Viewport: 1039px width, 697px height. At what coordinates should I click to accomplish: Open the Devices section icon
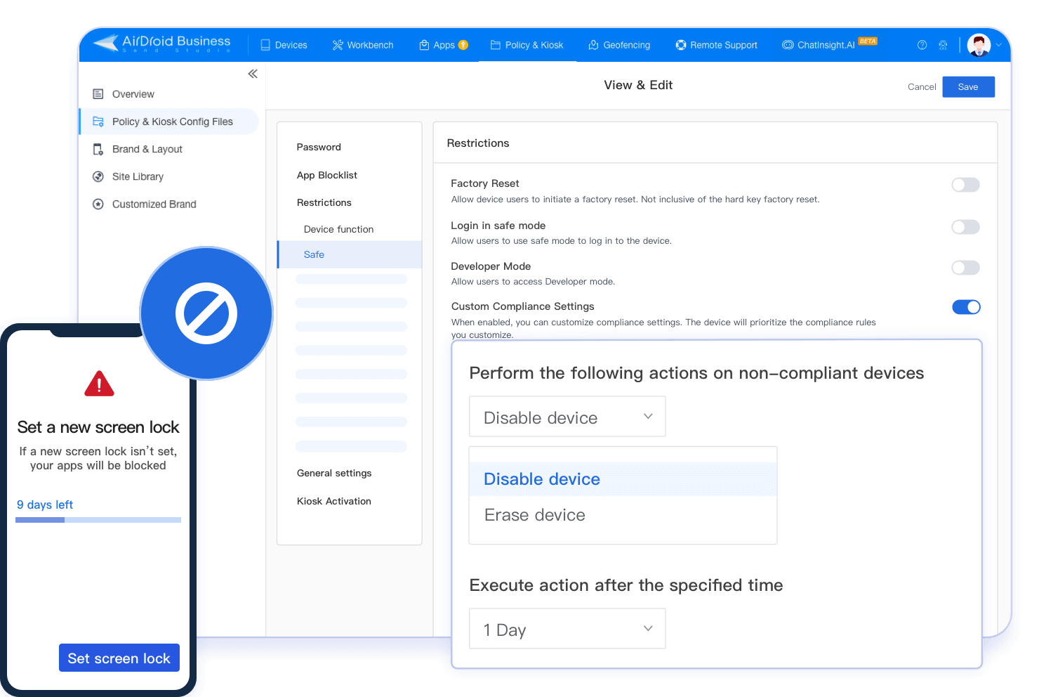(264, 44)
